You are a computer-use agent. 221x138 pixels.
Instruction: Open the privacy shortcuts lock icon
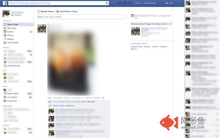(167, 3)
